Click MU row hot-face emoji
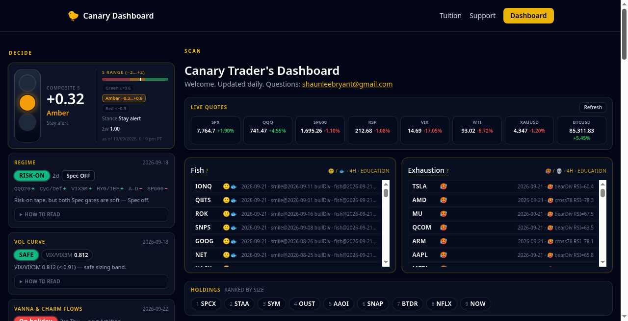628x321 pixels. point(444,214)
